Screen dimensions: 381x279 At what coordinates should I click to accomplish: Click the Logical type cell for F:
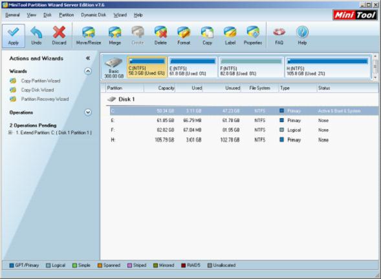pos(294,130)
